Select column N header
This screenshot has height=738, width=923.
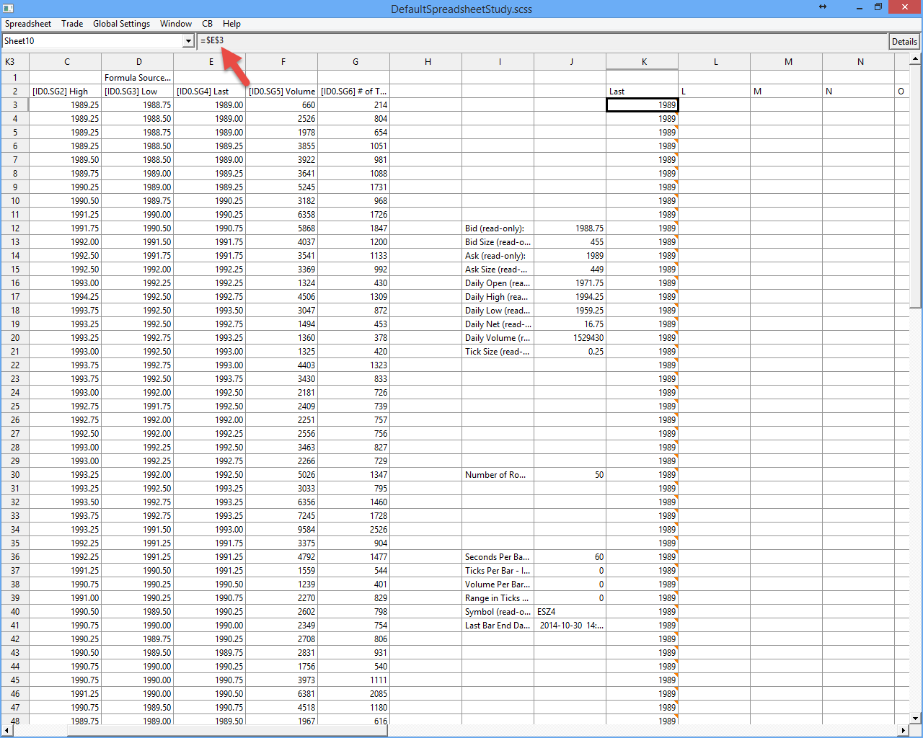(x=859, y=62)
